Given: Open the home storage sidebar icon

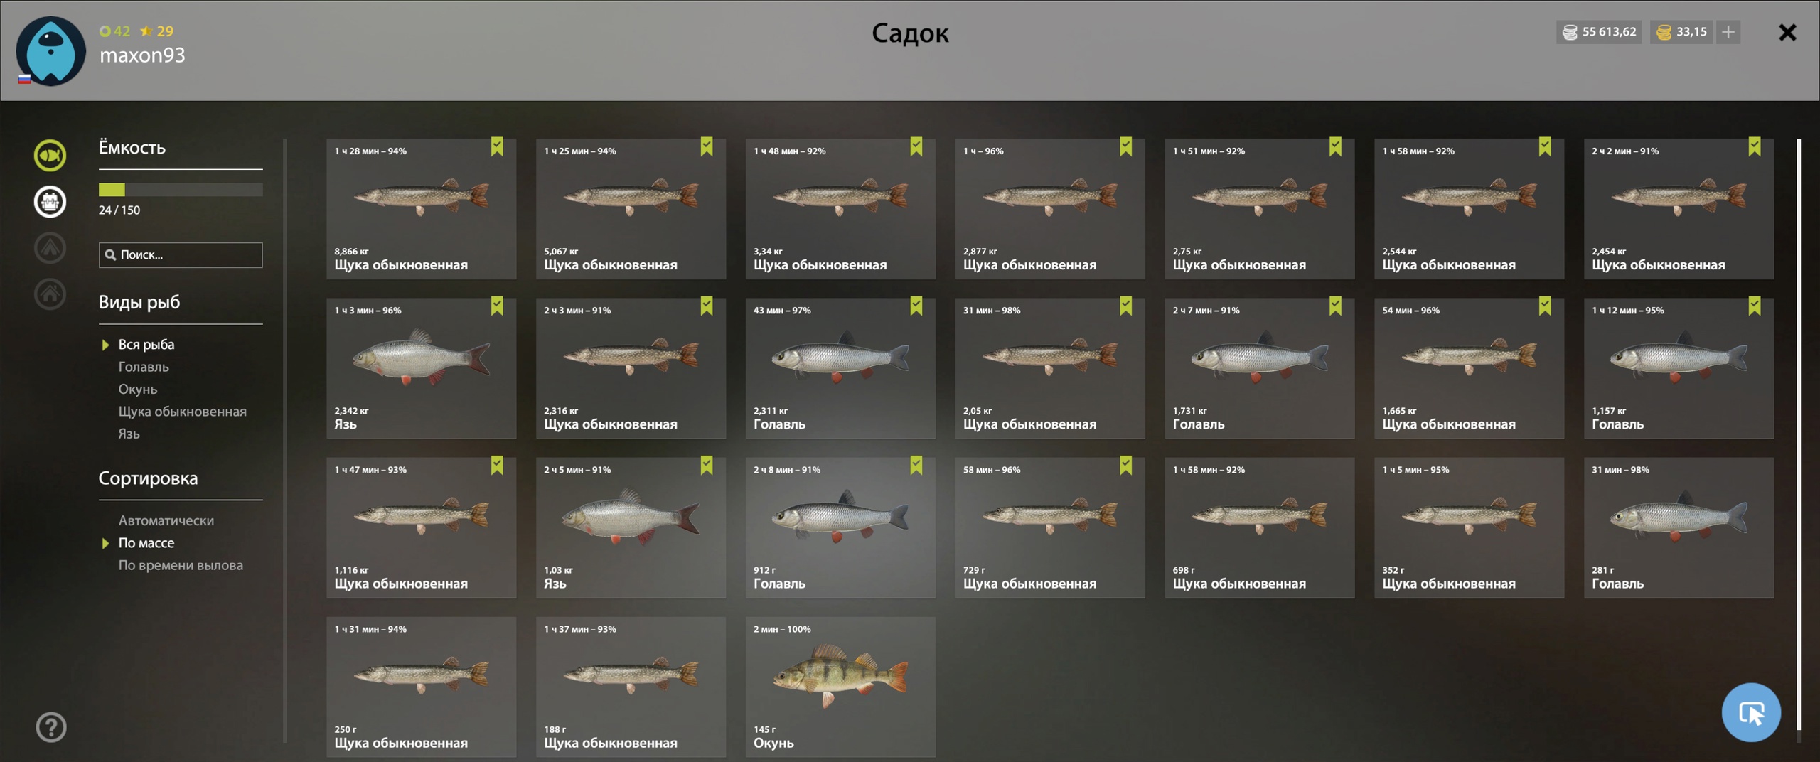Looking at the screenshot, I should point(50,294).
